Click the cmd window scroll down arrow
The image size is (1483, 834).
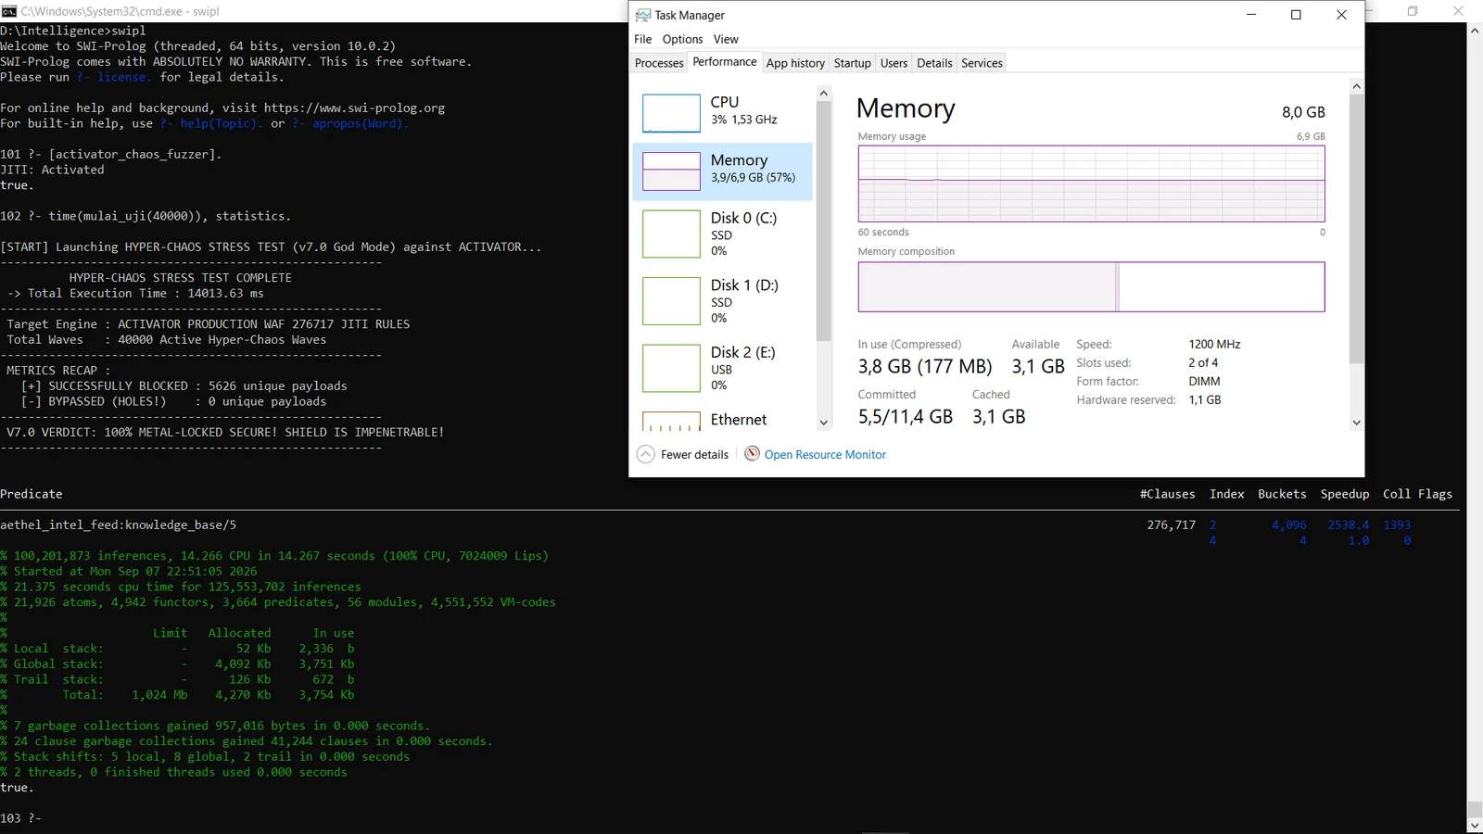tap(1475, 826)
